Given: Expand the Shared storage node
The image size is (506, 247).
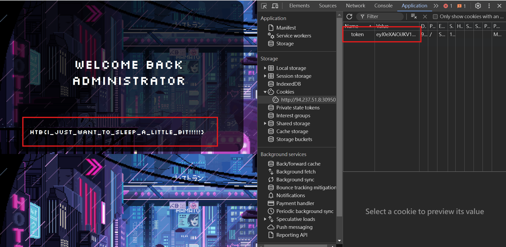Looking at the screenshot, I should click(265, 123).
